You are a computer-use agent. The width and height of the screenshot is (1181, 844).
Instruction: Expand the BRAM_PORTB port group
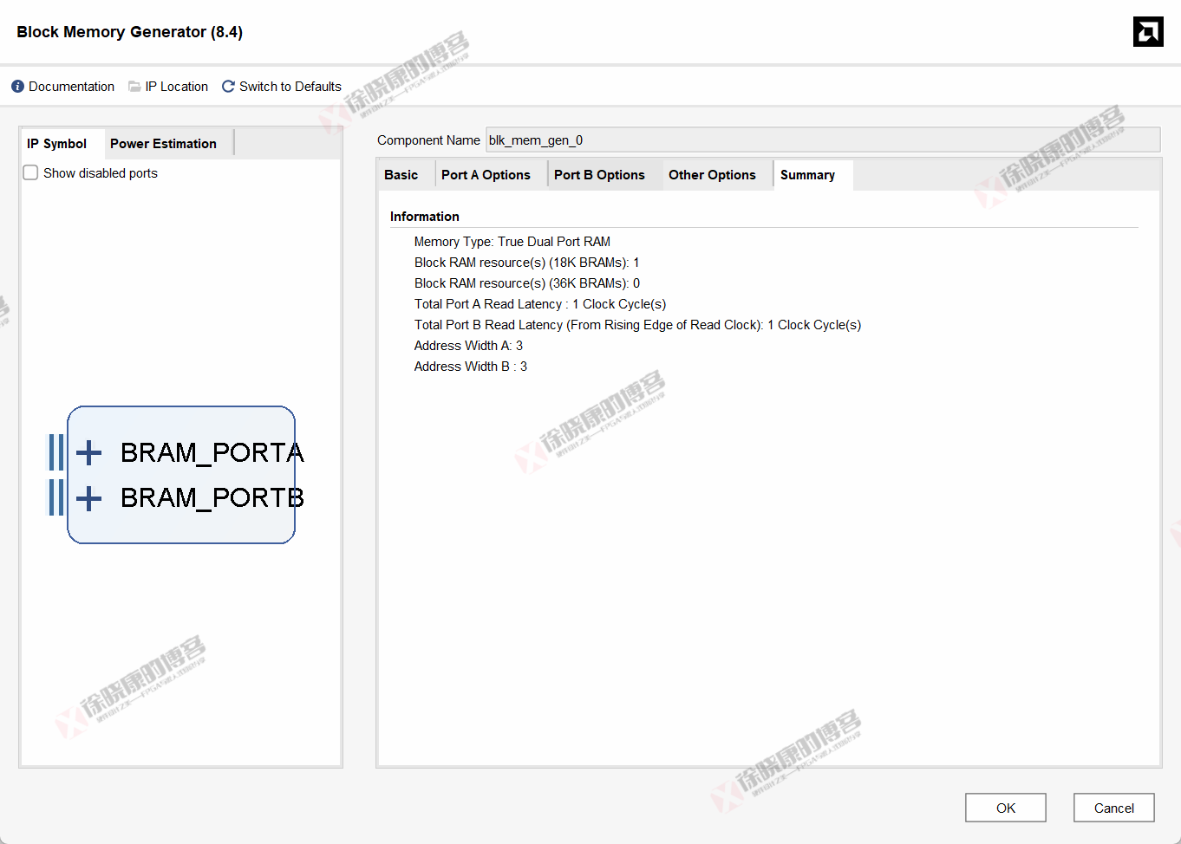click(87, 498)
